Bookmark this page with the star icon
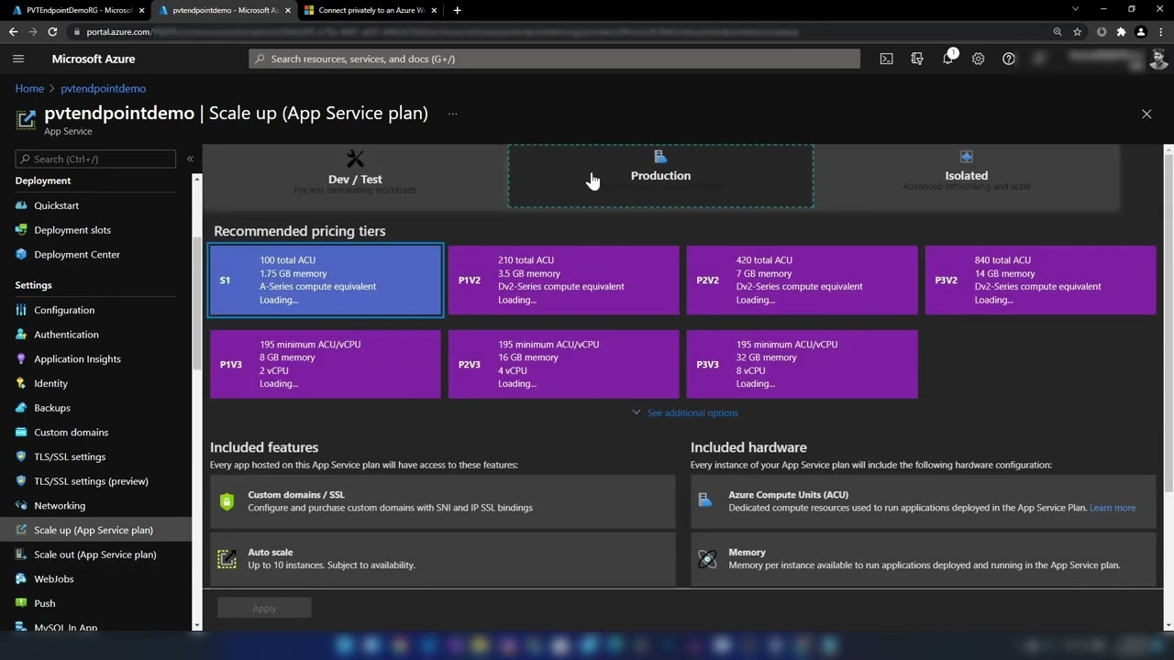The image size is (1174, 660). (1078, 31)
